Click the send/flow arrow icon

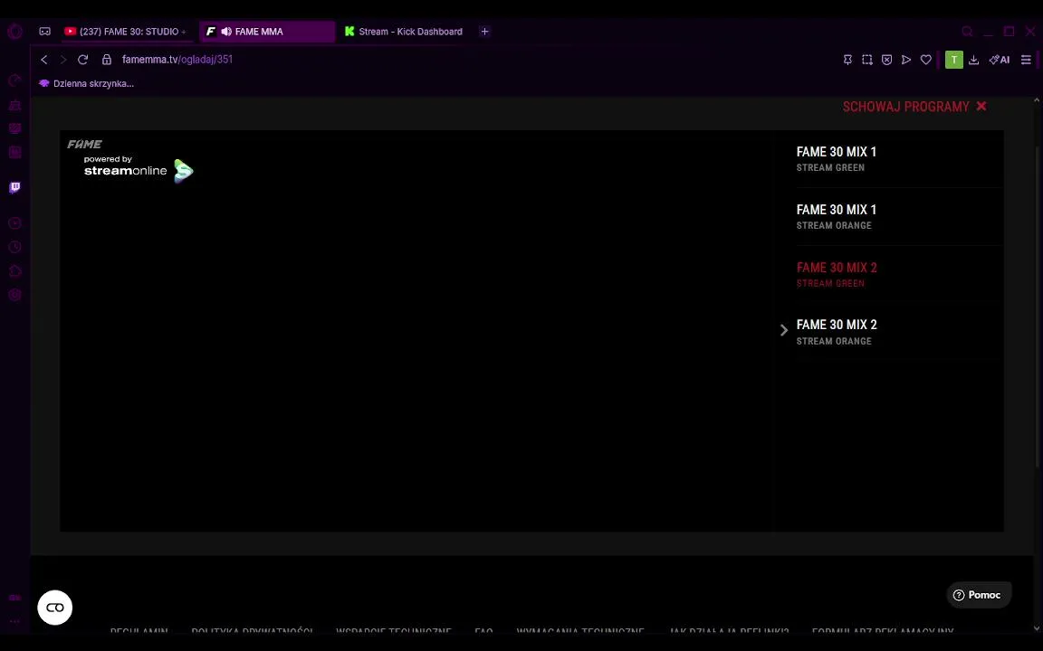point(906,60)
